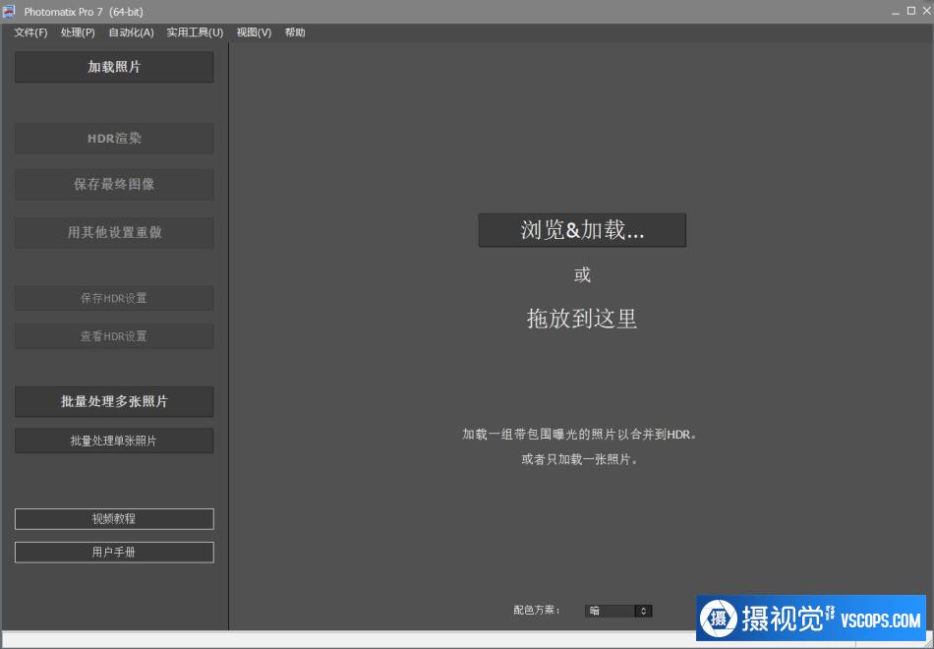The image size is (934, 649).
Task: Open the 视图(V) menu
Action: (254, 32)
